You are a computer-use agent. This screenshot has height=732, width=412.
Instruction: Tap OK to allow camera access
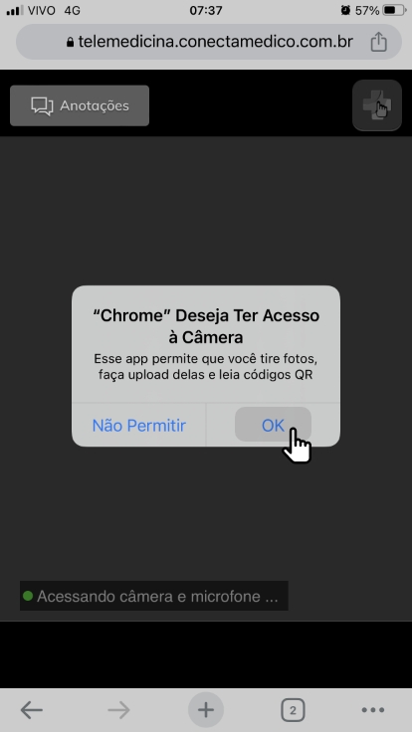pos(273,425)
